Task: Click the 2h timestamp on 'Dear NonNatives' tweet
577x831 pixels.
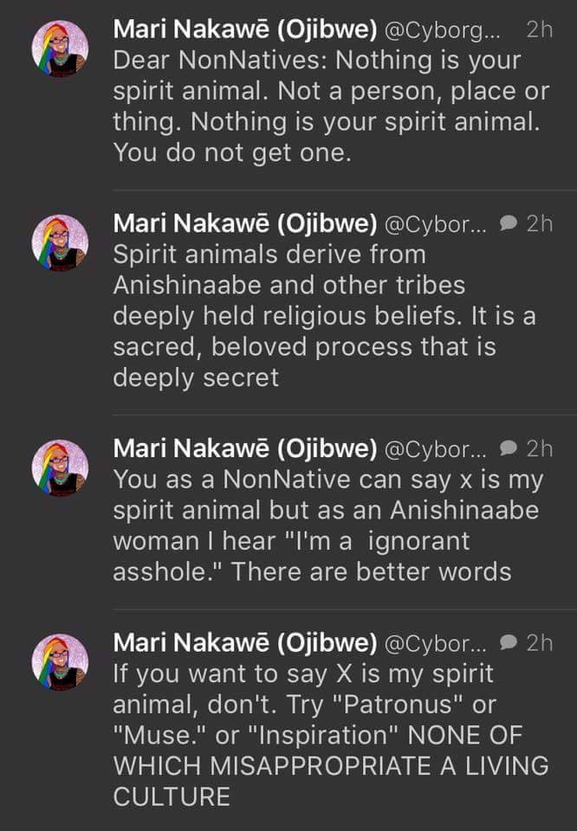Action: 539,29
